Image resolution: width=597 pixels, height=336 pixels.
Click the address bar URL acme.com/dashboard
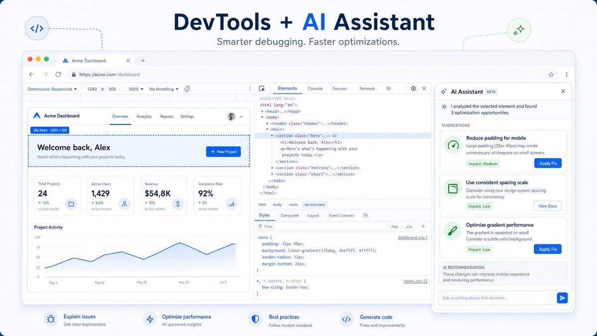109,74
